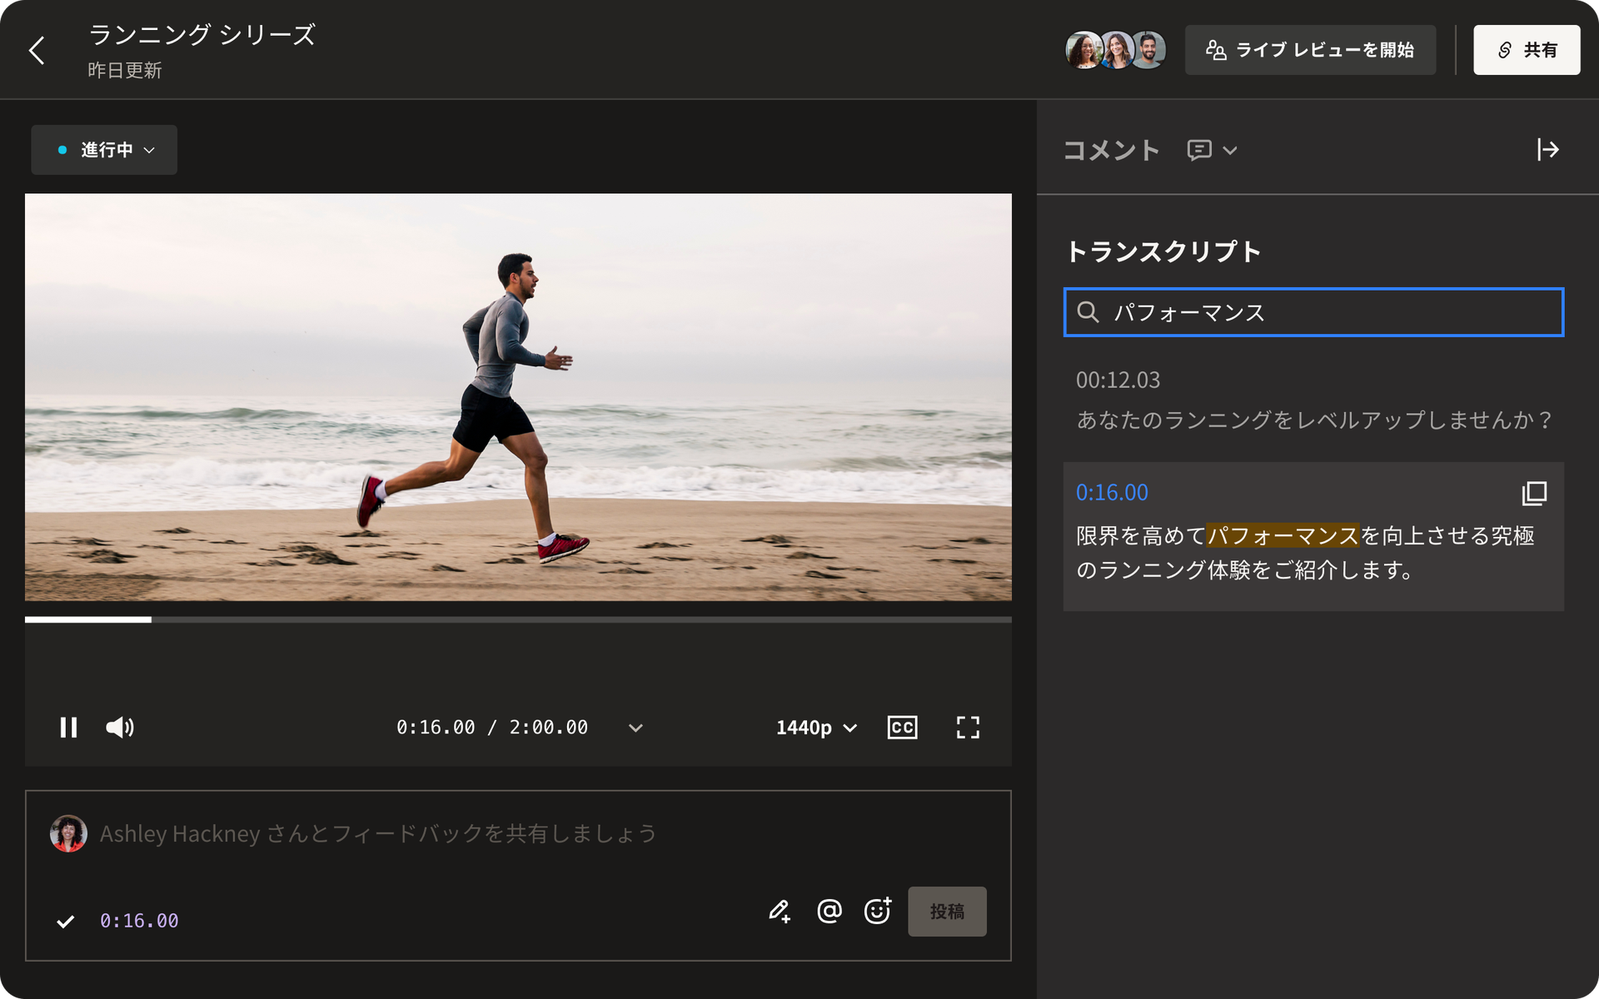Mute the video volume
Screen dimensions: 1599x999
[x=120, y=727]
